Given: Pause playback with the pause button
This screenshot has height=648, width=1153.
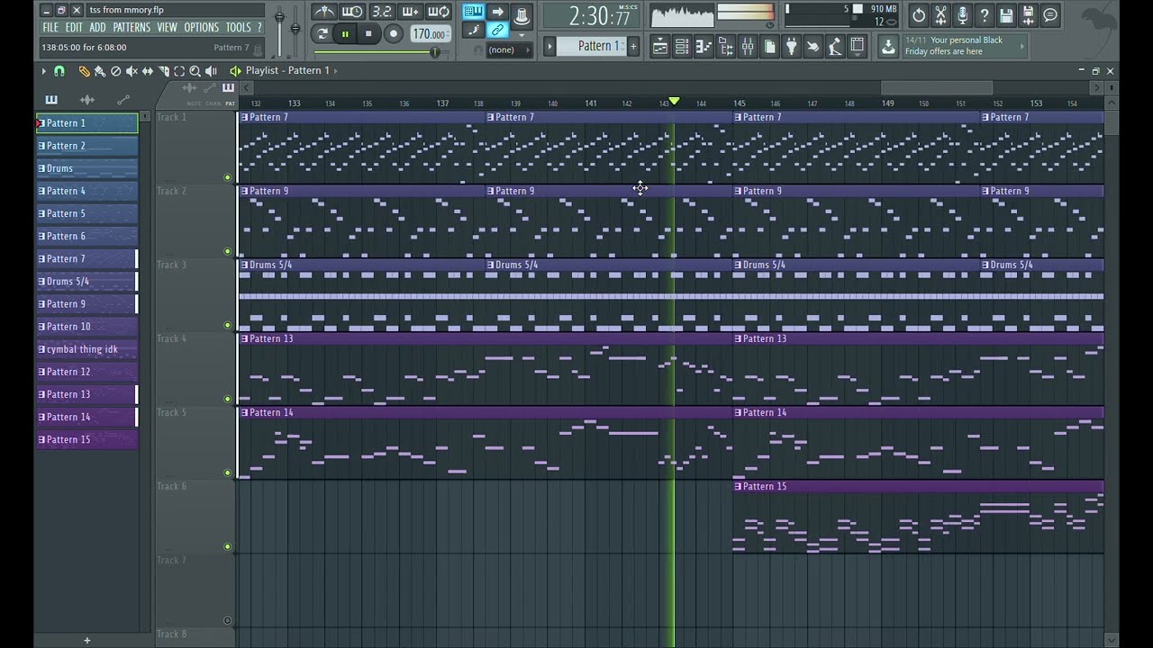Looking at the screenshot, I should (345, 34).
